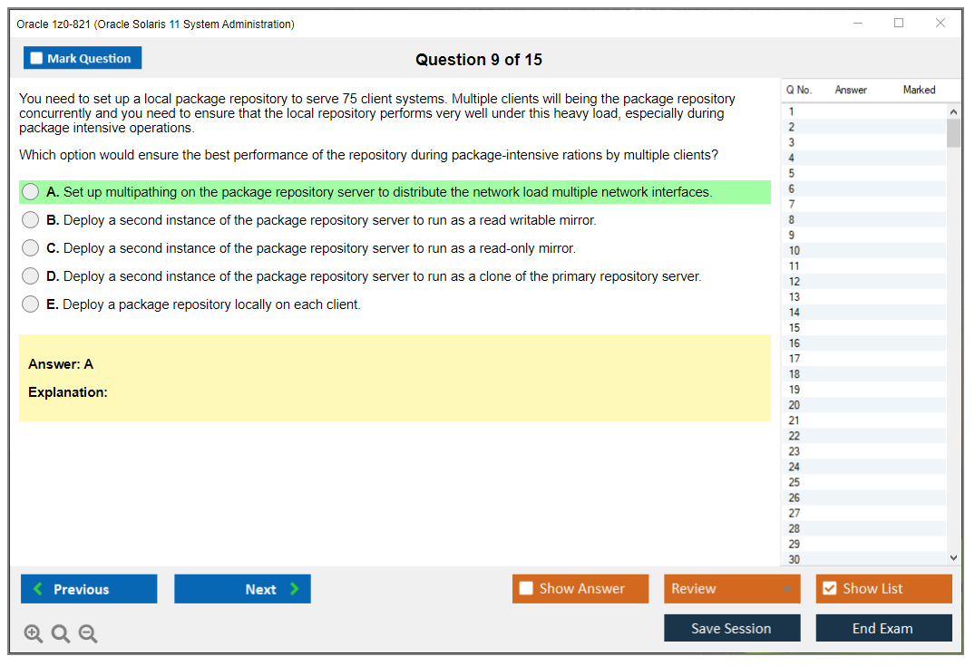Maximize the exam window

click(899, 24)
